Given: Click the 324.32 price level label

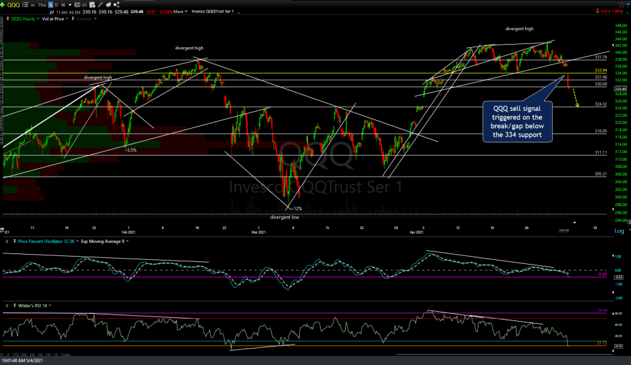Looking at the screenshot, I should tap(601, 104).
